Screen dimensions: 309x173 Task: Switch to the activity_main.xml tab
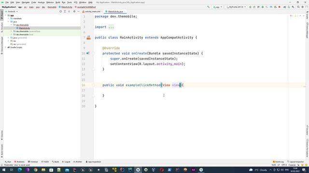[x=91, y=12]
